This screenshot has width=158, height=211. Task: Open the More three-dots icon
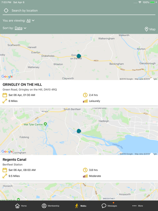click(134, 206)
